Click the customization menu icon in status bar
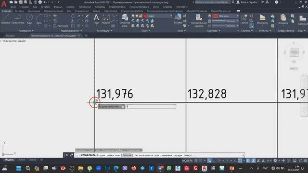The image size is (308, 173). click(306, 161)
